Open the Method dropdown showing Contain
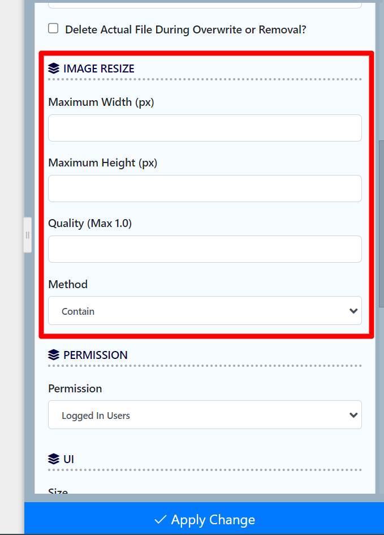Screen dimensions: 384x535 pos(204,311)
